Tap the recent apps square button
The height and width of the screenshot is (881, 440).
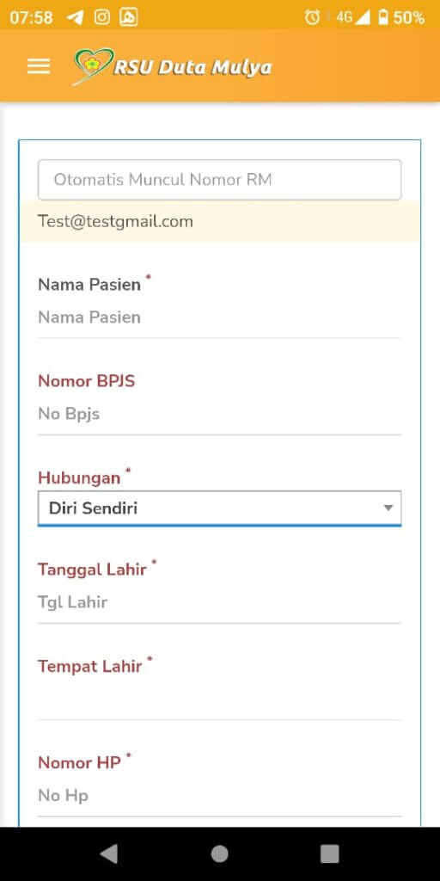329,853
